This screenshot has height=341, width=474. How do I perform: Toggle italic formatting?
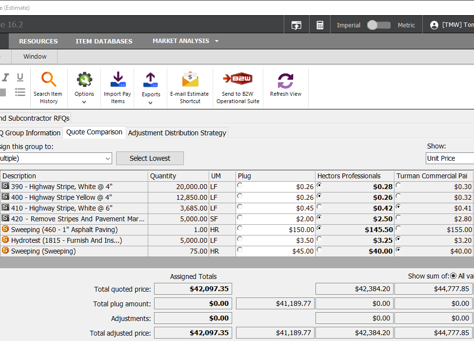[x=5, y=78]
